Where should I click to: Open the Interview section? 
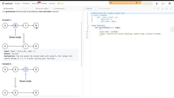[x=35, y=4]
